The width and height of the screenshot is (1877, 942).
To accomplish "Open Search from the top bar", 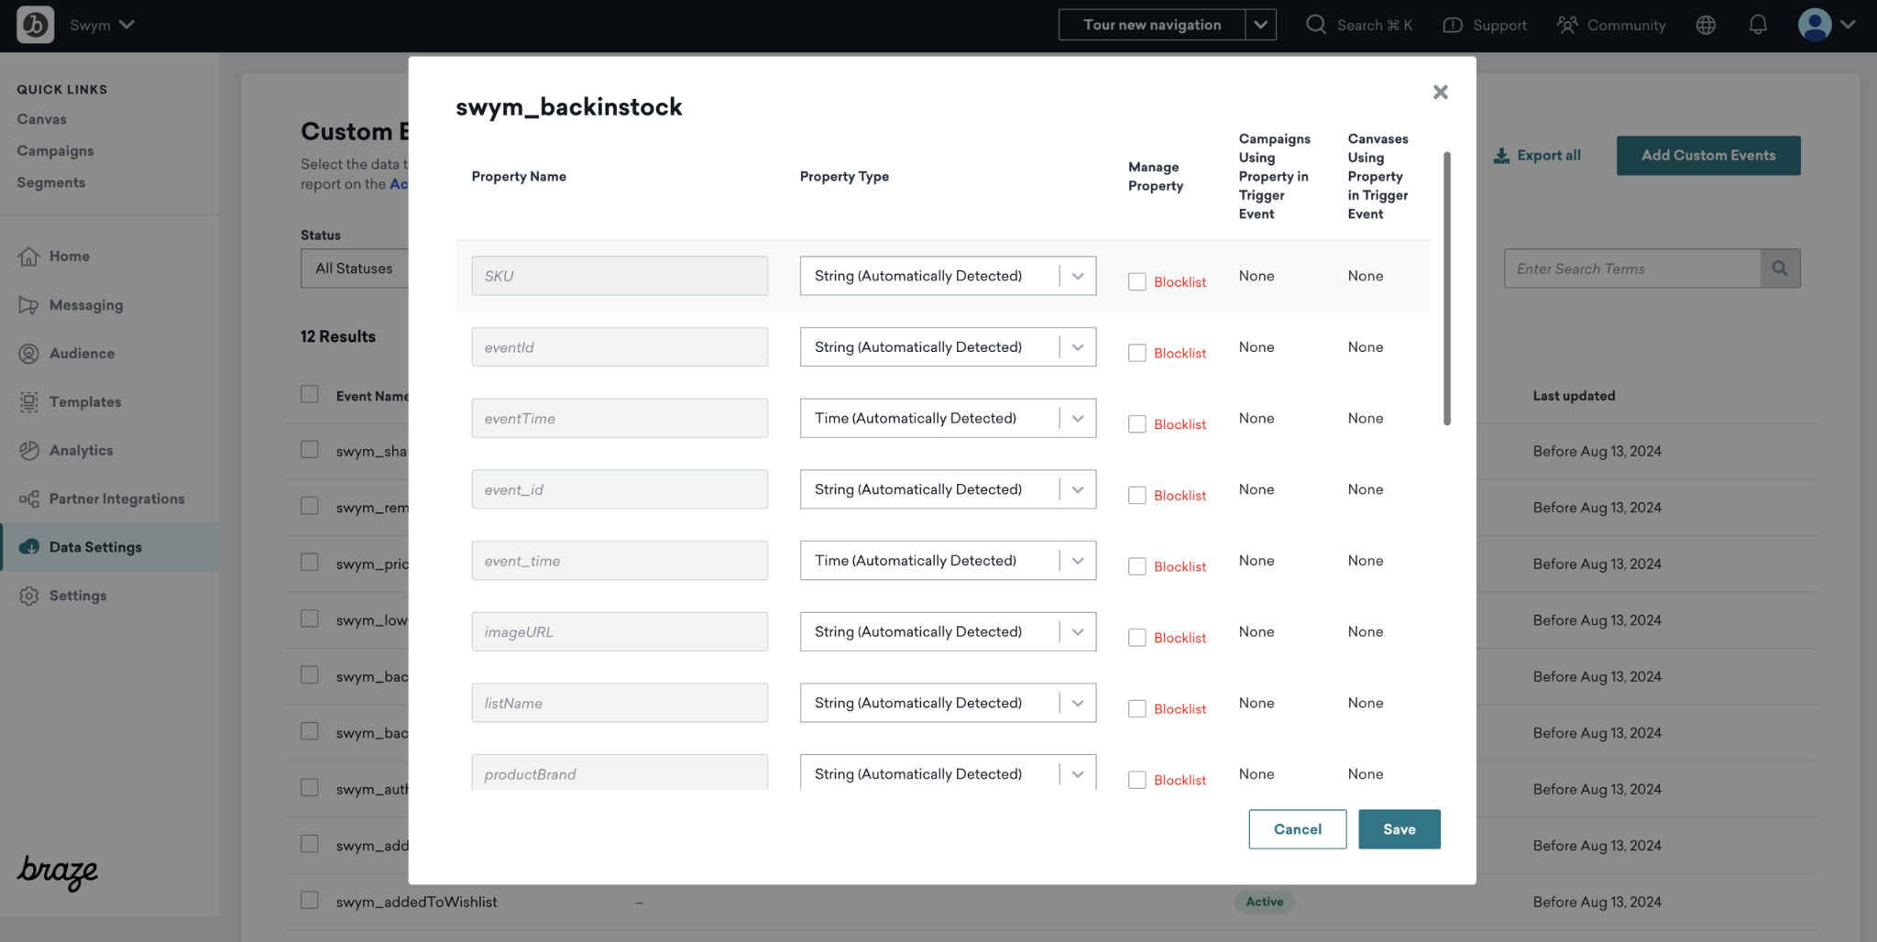I will pos(1358,25).
